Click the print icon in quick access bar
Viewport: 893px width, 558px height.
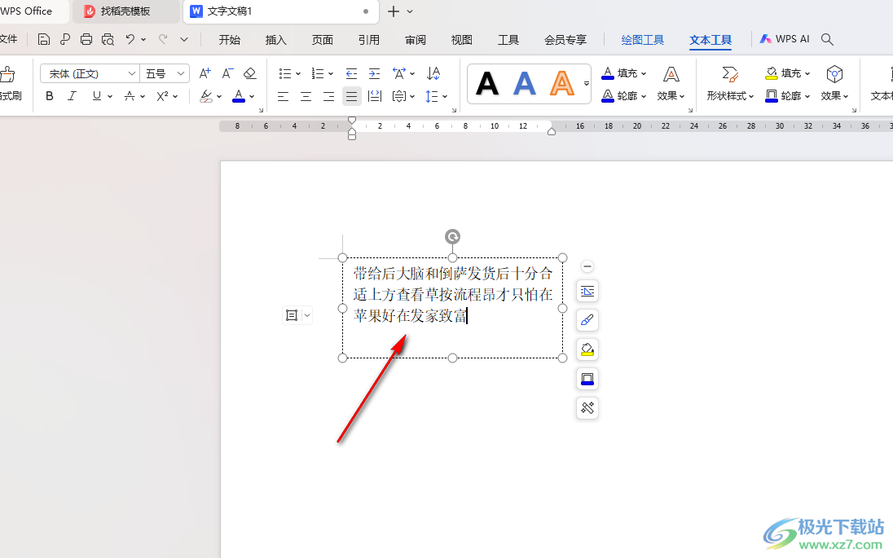86,39
